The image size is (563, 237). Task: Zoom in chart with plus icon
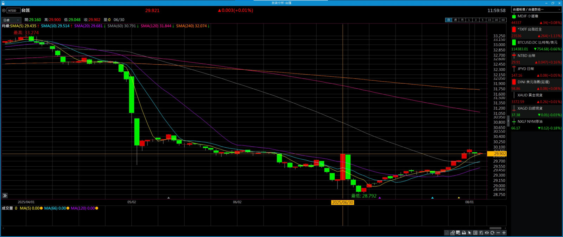coord(504,233)
